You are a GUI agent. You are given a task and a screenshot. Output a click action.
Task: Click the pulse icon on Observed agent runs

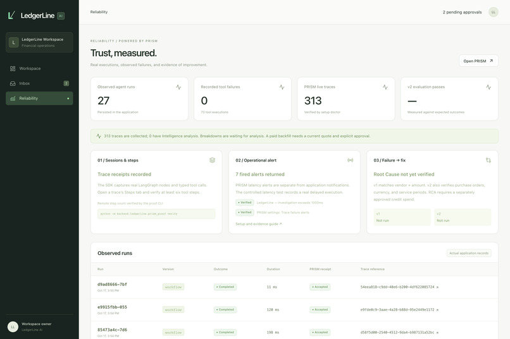point(178,87)
